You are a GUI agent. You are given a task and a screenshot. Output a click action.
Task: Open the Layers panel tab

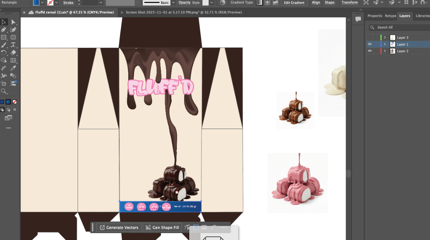pos(404,16)
